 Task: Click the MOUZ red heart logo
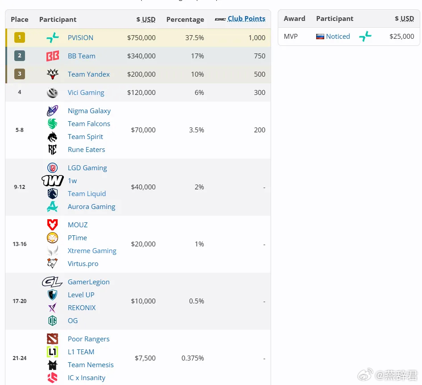[x=53, y=225]
